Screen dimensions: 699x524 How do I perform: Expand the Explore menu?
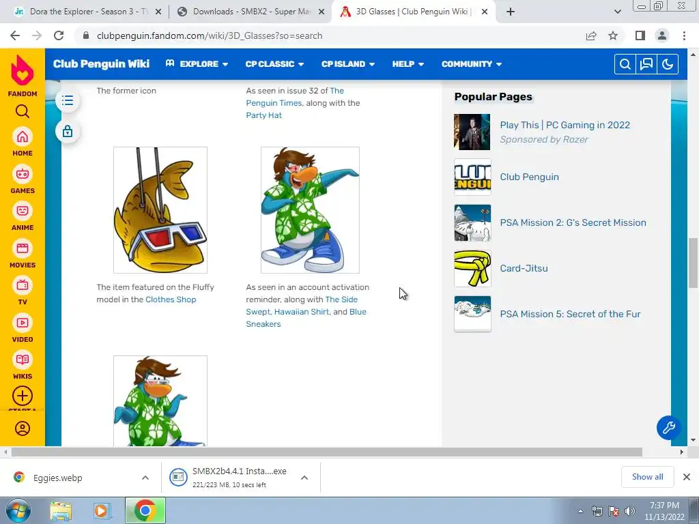(x=197, y=64)
